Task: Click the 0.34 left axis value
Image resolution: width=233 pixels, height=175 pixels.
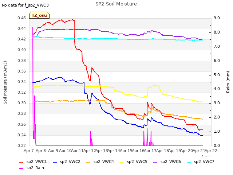Action: coord(22,82)
